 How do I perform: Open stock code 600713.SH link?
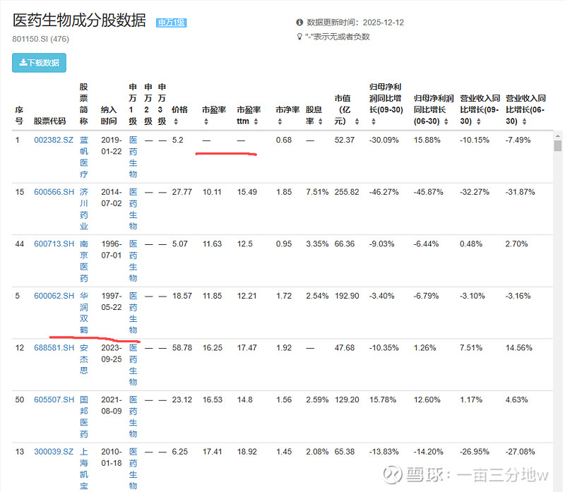54,244
